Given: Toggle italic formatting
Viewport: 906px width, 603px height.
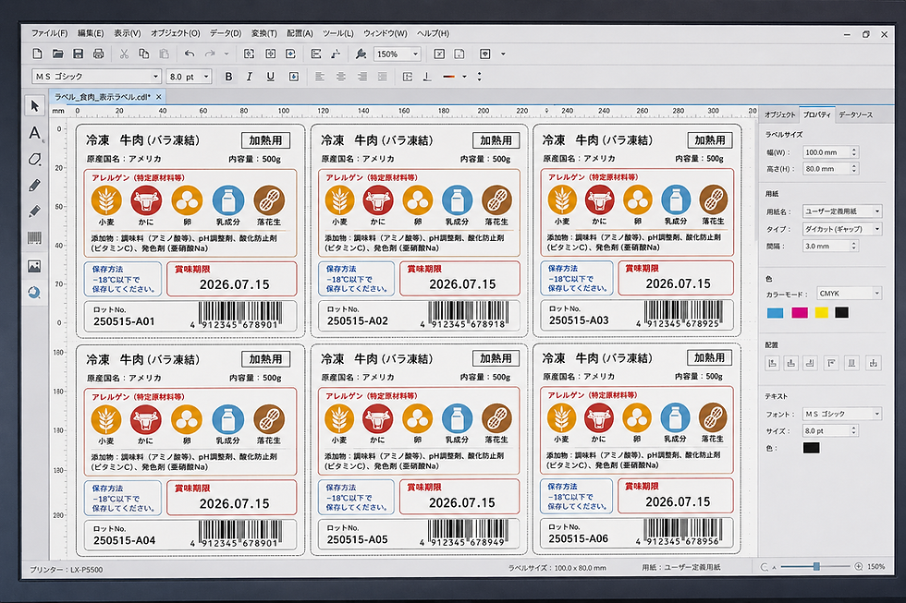Looking at the screenshot, I should click(x=249, y=76).
